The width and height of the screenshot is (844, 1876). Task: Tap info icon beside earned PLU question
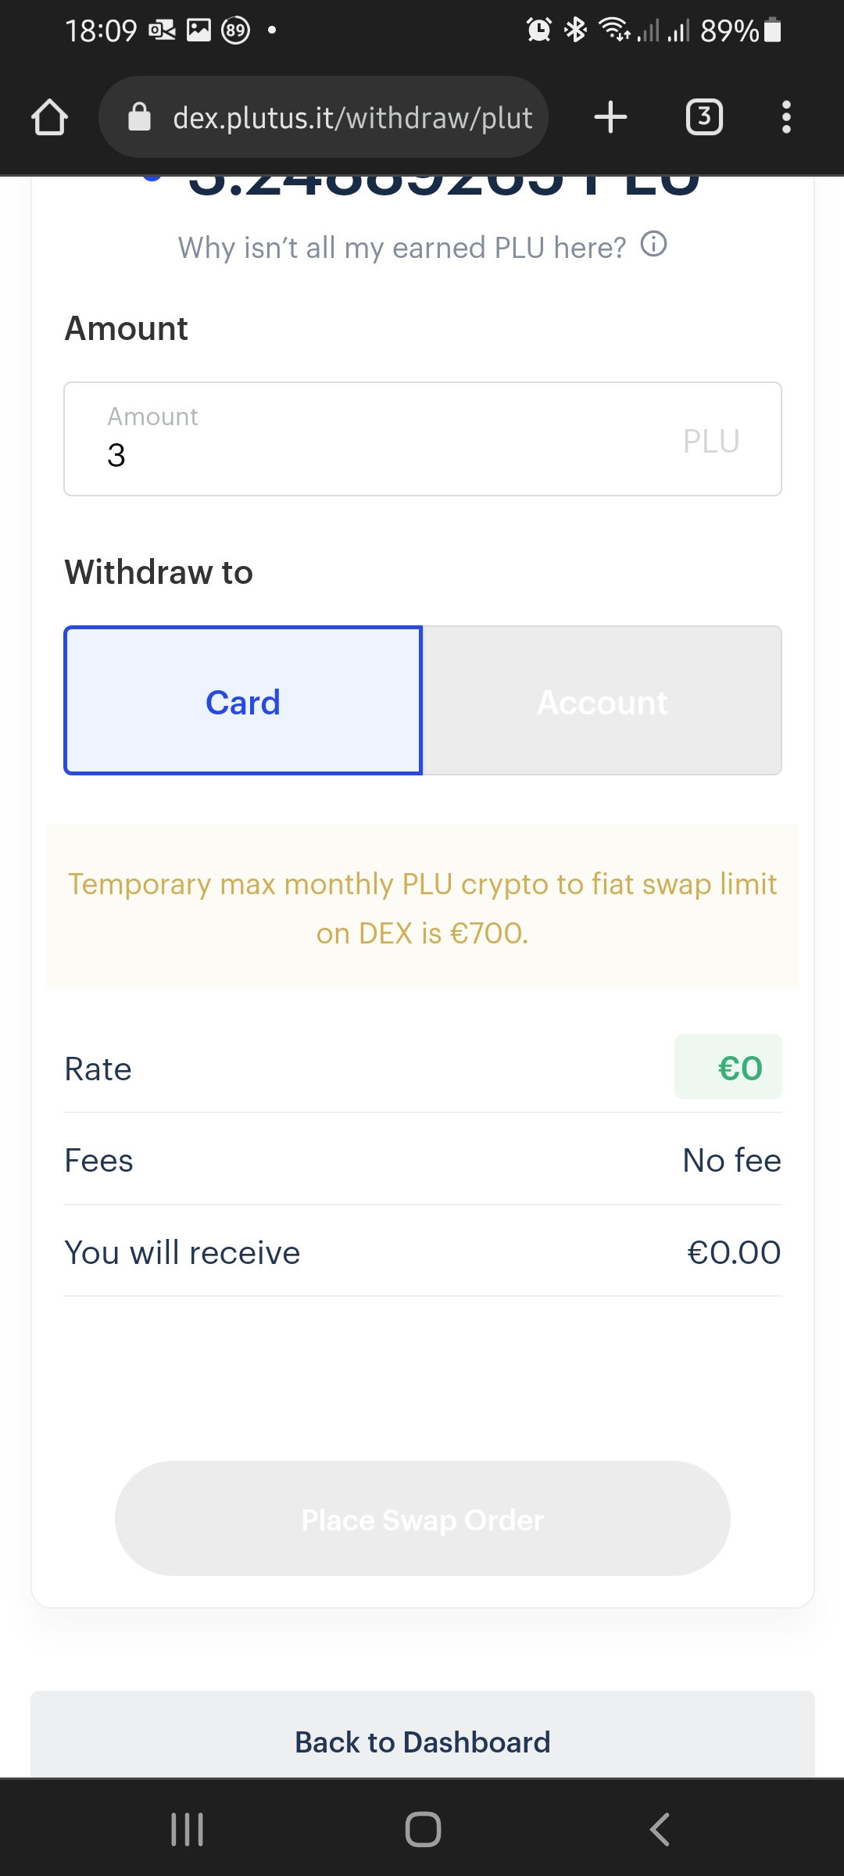(x=653, y=245)
